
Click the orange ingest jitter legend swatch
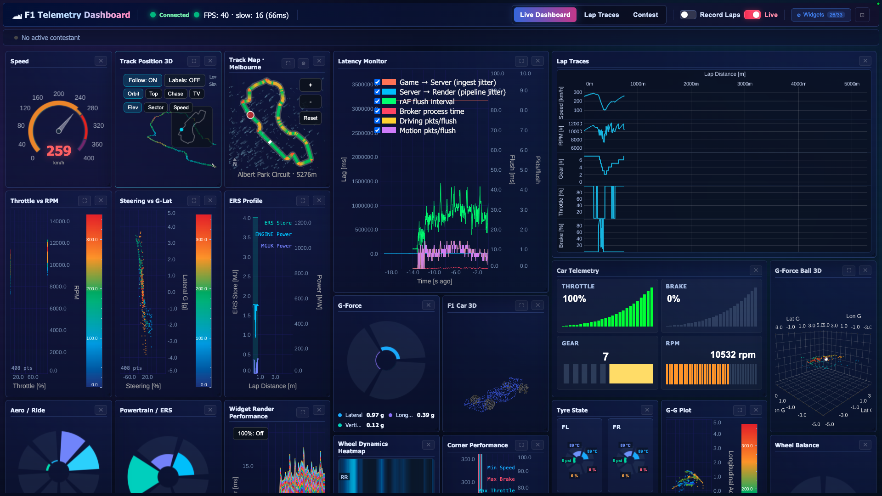(389, 82)
